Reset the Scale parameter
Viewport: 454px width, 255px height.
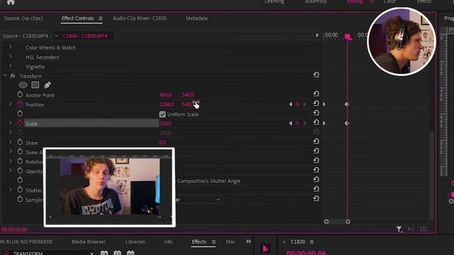pos(316,123)
